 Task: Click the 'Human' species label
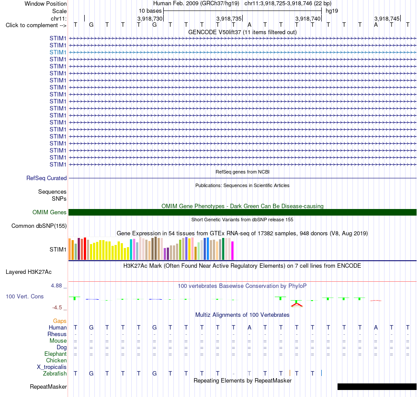[x=58, y=328]
